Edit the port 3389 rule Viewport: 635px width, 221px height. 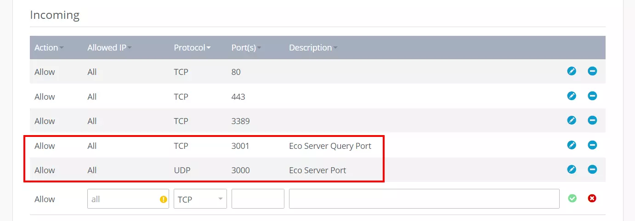tap(572, 120)
